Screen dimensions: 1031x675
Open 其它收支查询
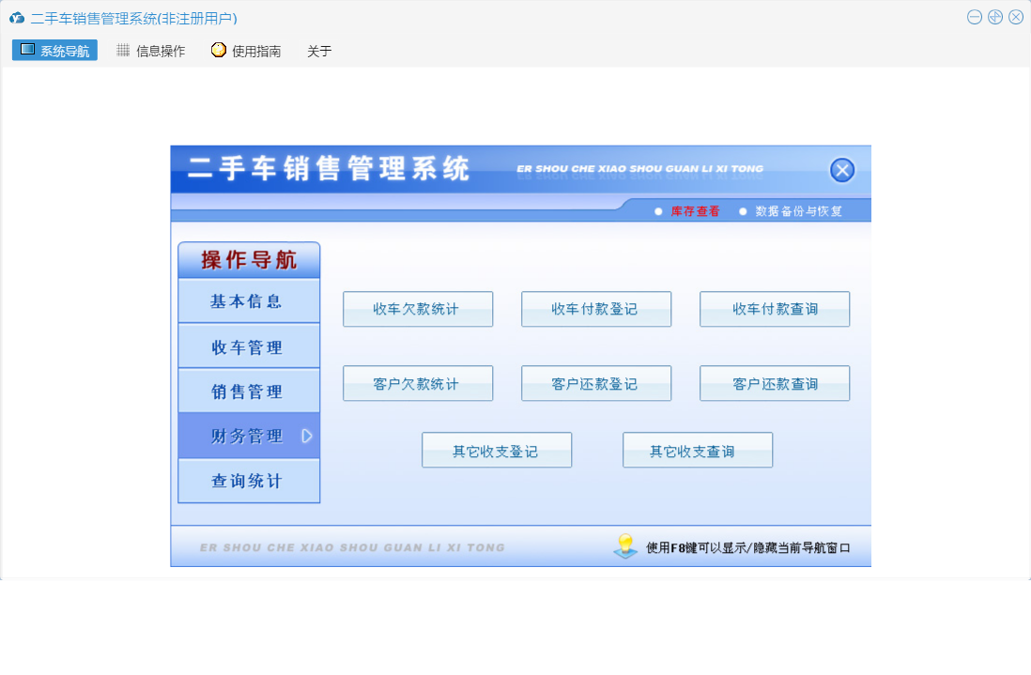[698, 451]
